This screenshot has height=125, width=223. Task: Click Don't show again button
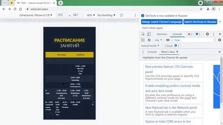click(x=153, y=28)
